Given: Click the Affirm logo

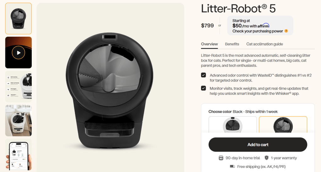Looking at the screenshot, I should pos(264,26).
